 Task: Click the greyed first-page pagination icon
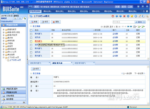click(123, 26)
